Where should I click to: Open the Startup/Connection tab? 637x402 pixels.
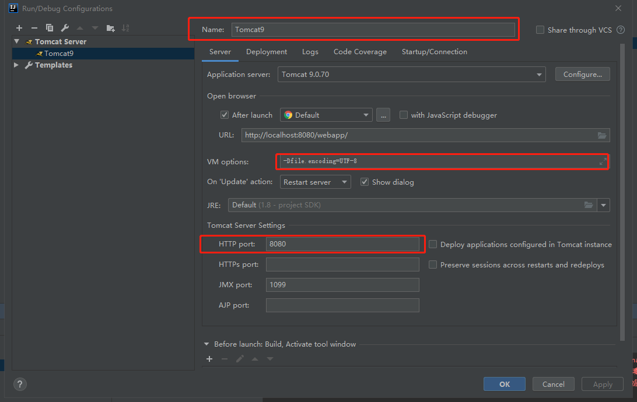tap(434, 52)
